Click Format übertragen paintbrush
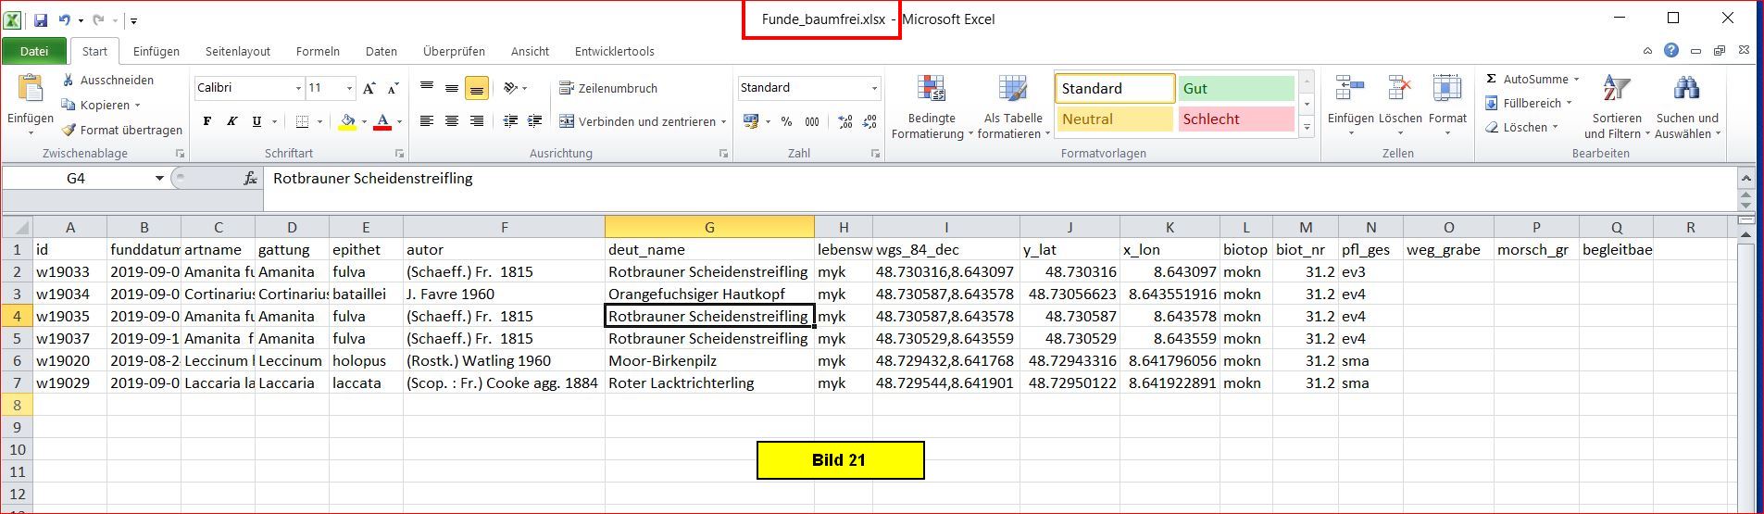1764x514 pixels. pyautogui.click(x=69, y=130)
